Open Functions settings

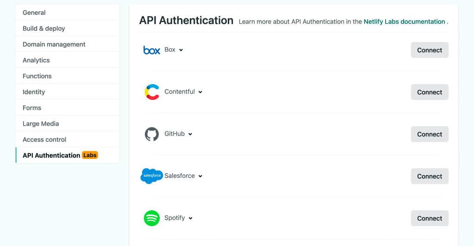coord(68,76)
